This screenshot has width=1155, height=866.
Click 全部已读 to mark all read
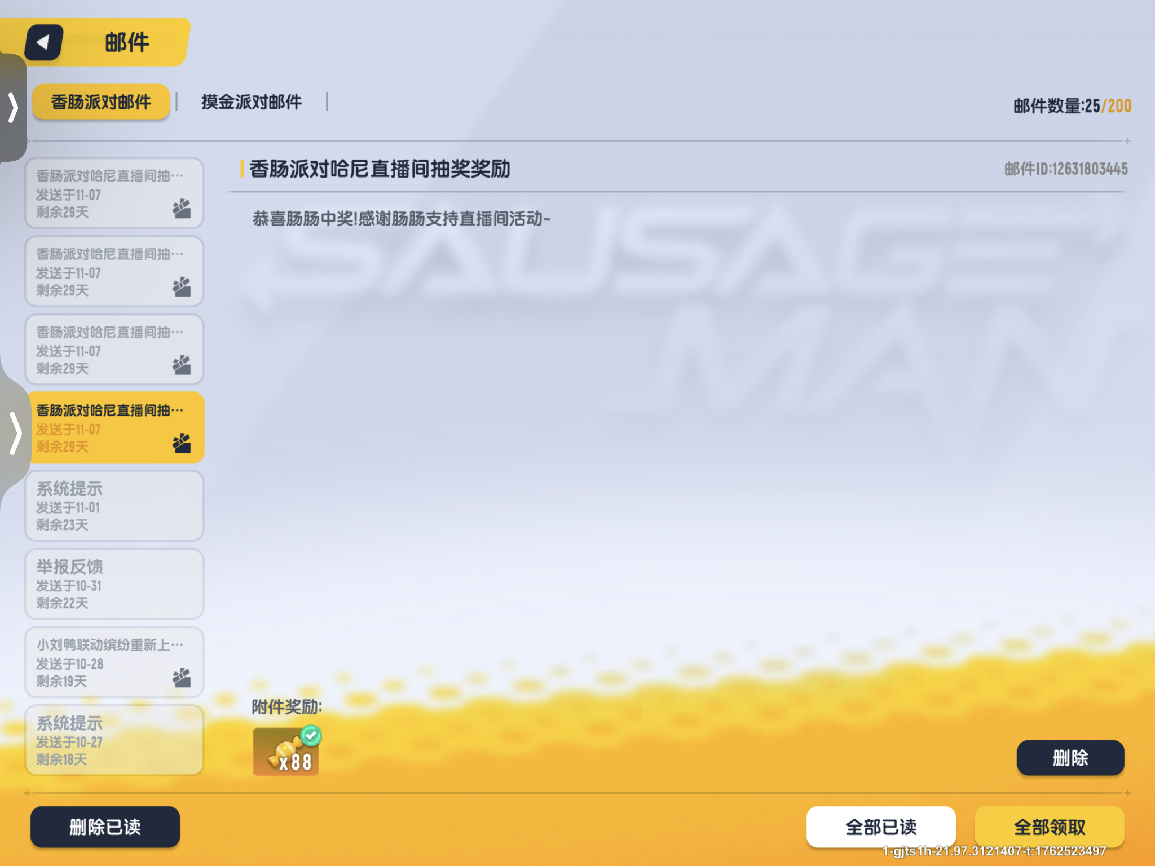(880, 827)
